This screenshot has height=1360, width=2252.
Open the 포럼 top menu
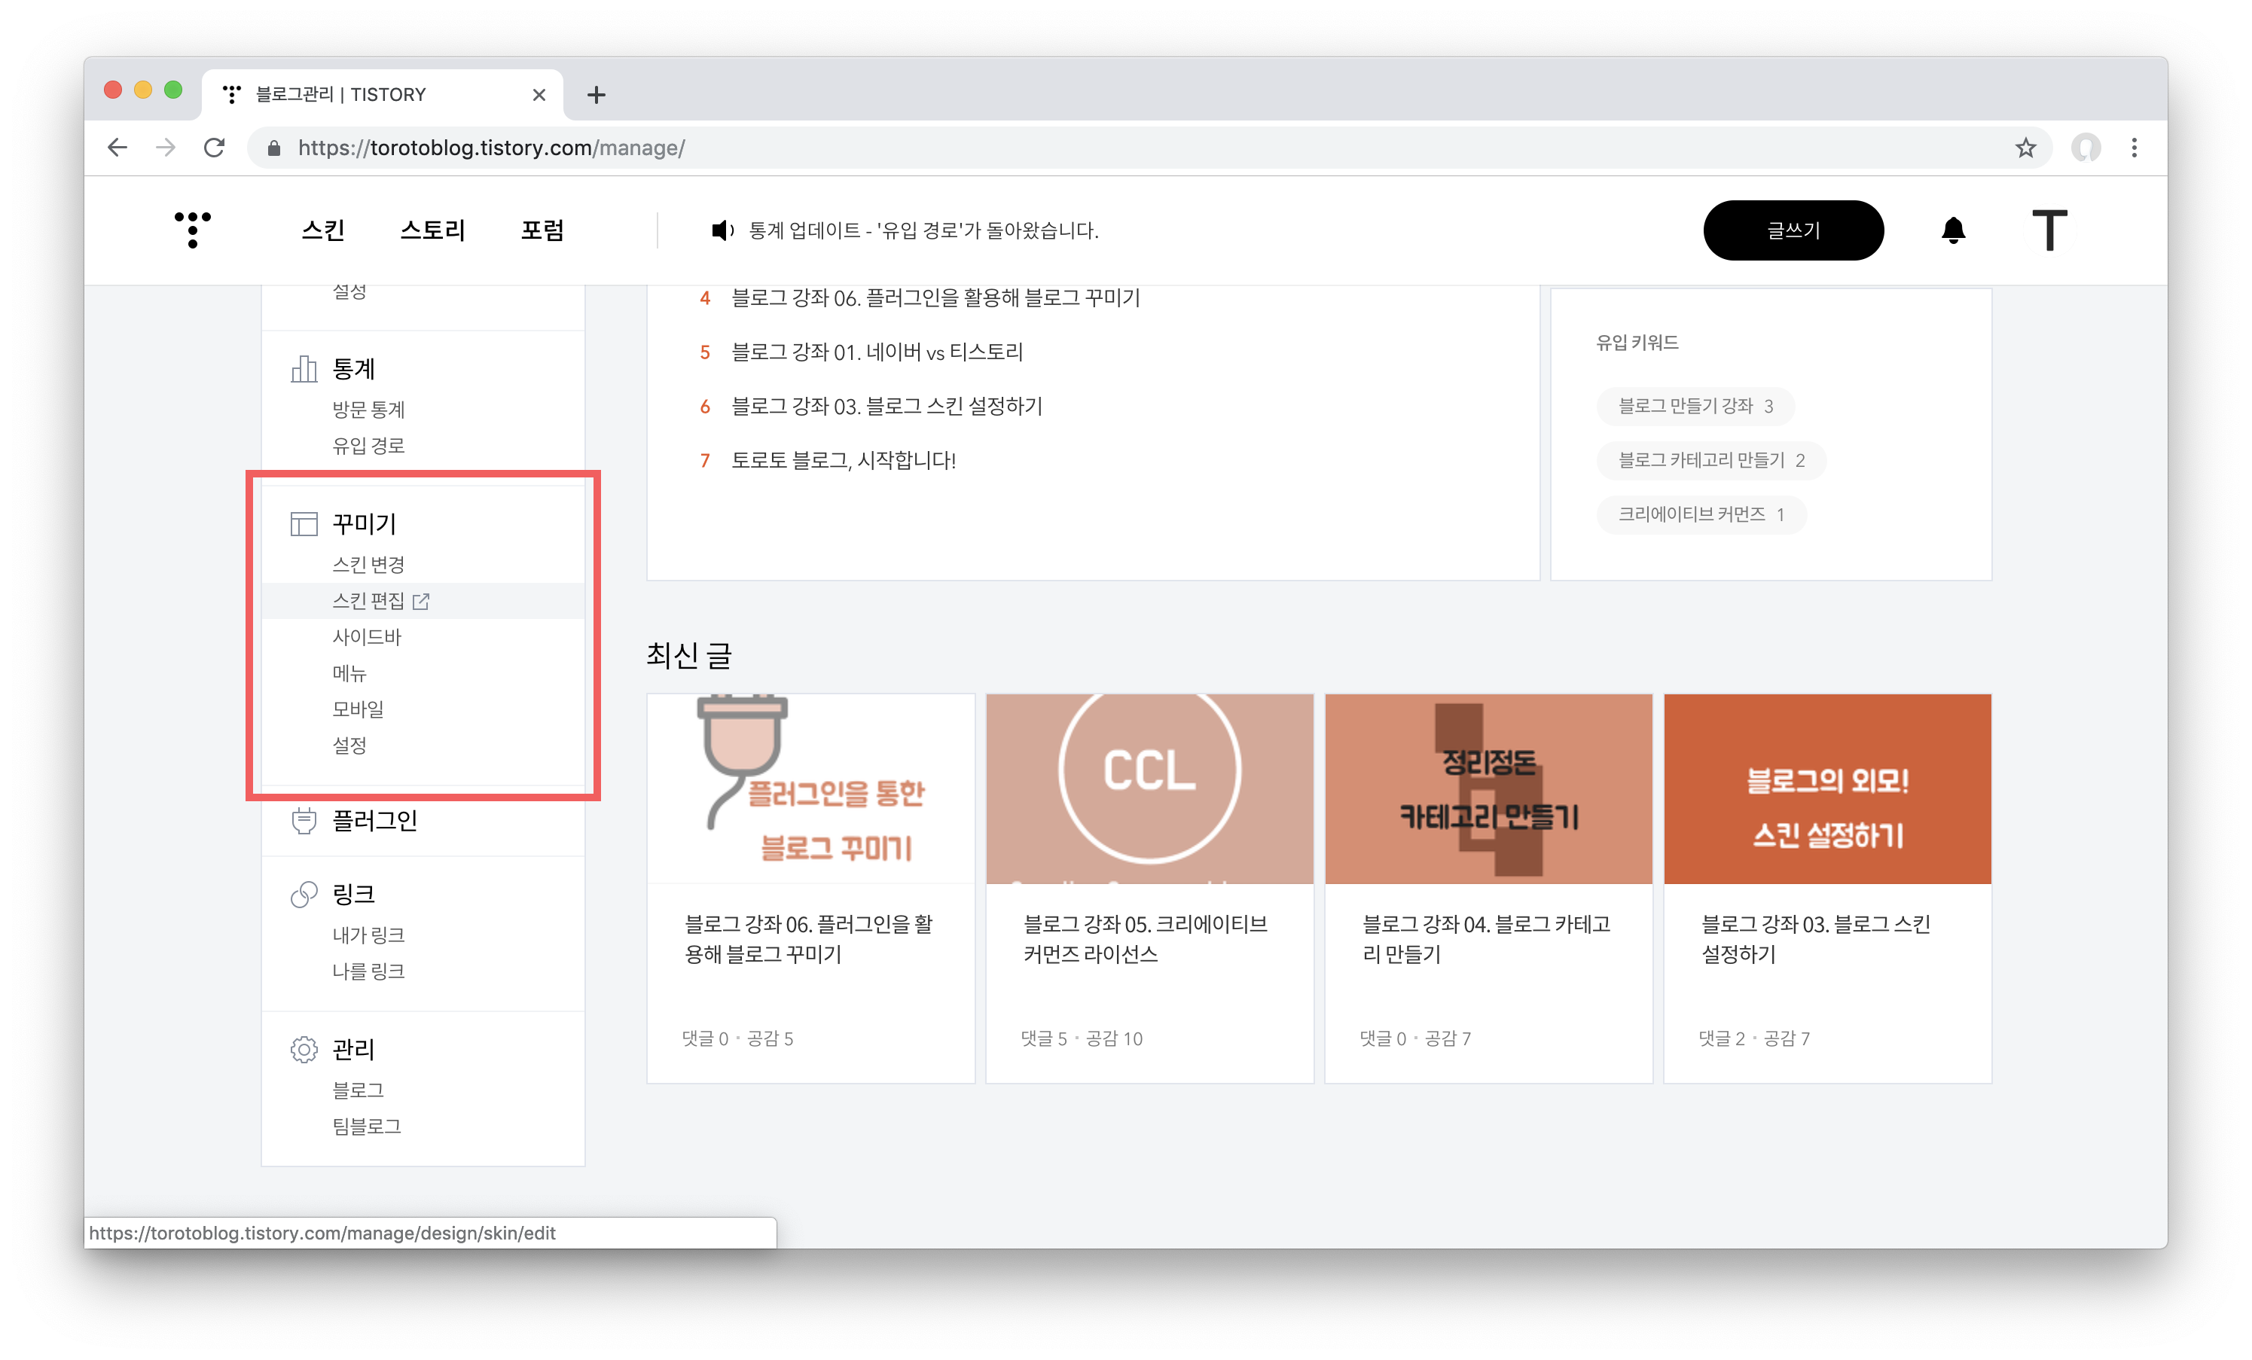click(x=542, y=230)
